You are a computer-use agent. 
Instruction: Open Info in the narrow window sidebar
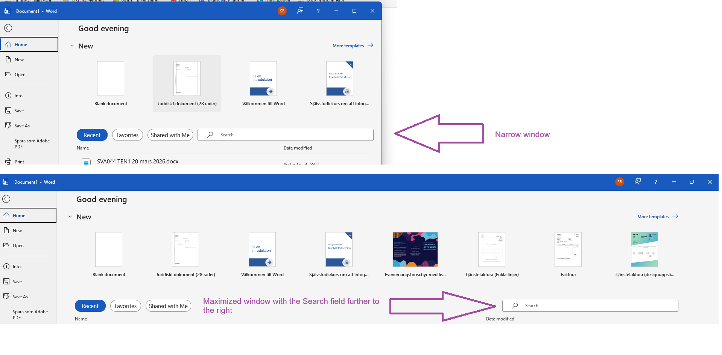(x=29, y=95)
